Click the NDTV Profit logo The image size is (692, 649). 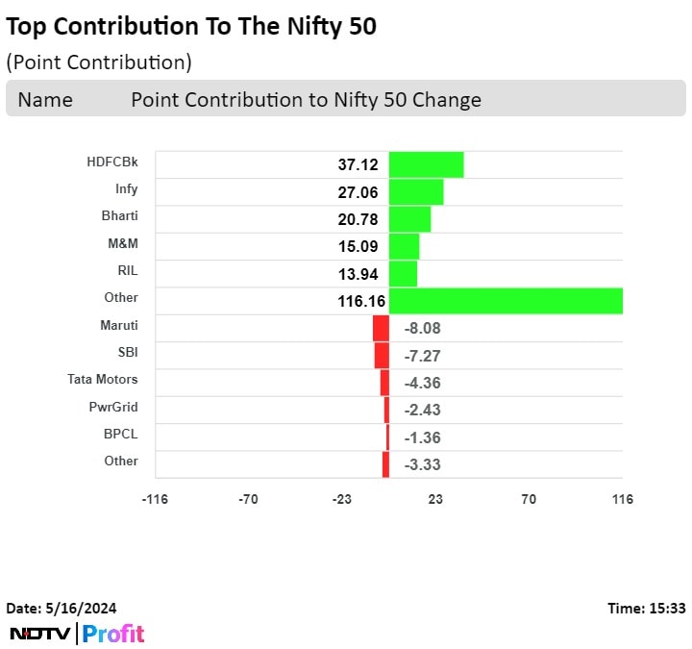coord(77,634)
